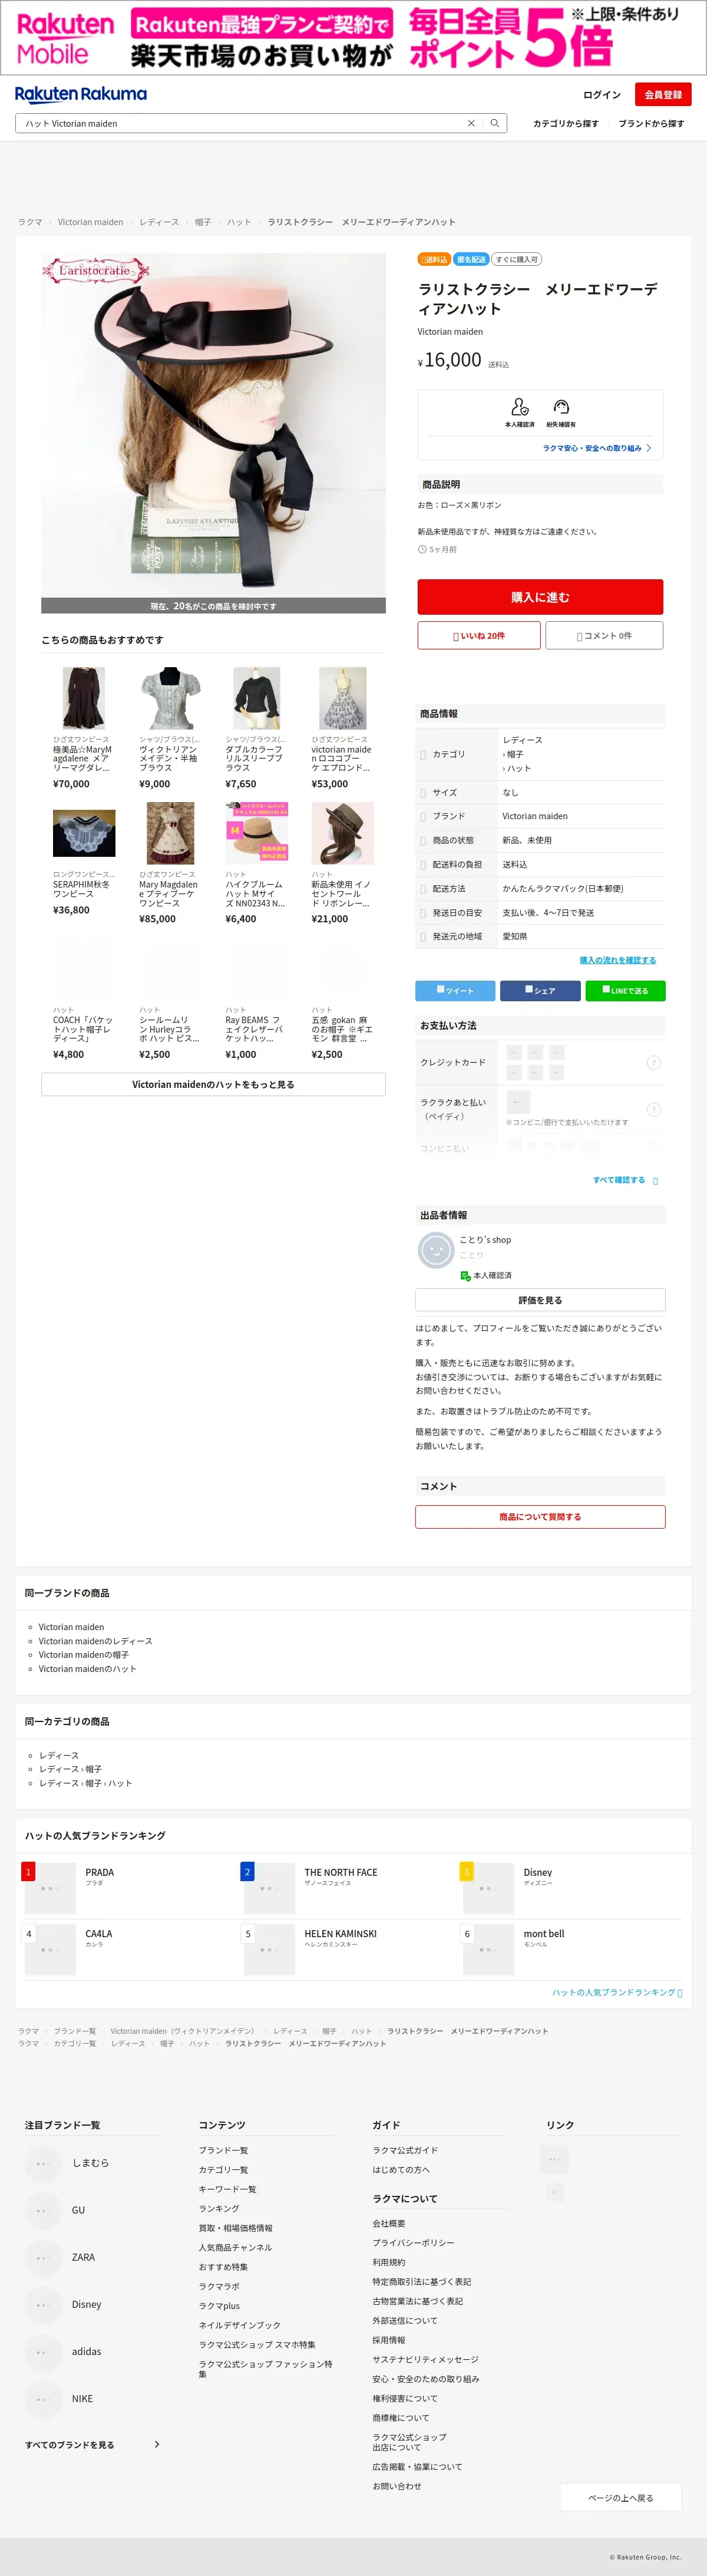Open the ハイクブルーム hat ¥6,400 thumbnail
Viewport: 707px width, 2576px height.
(256, 833)
